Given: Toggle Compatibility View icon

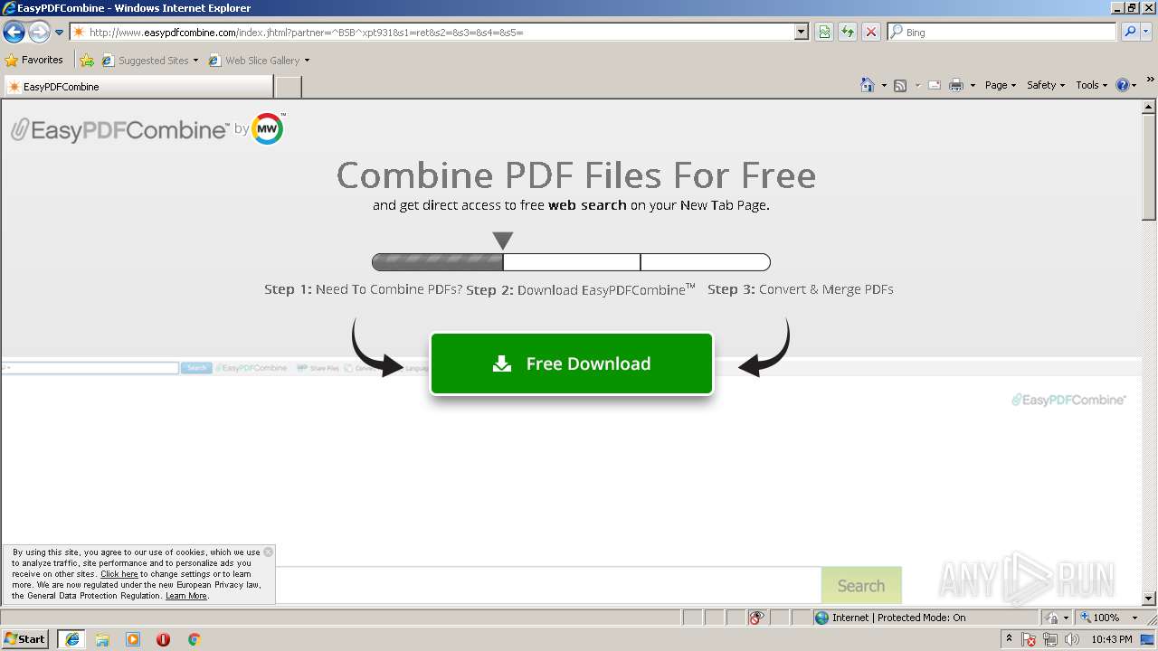Looking at the screenshot, I should tap(824, 32).
